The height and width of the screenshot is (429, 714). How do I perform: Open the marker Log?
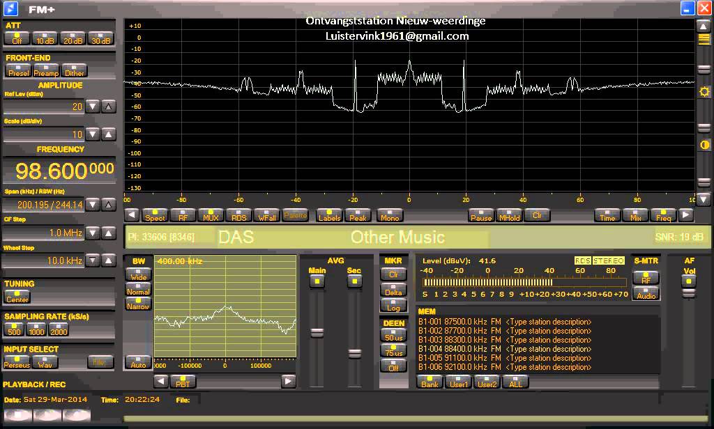coord(393,305)
